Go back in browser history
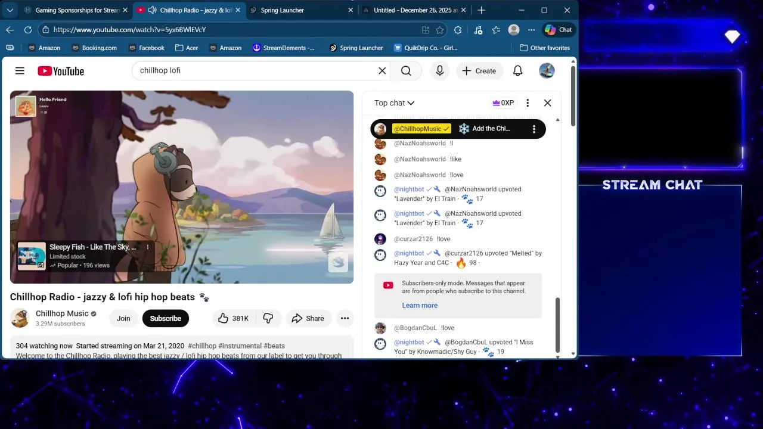This screenshot has height=429, width=763. [x=10, y=30]
